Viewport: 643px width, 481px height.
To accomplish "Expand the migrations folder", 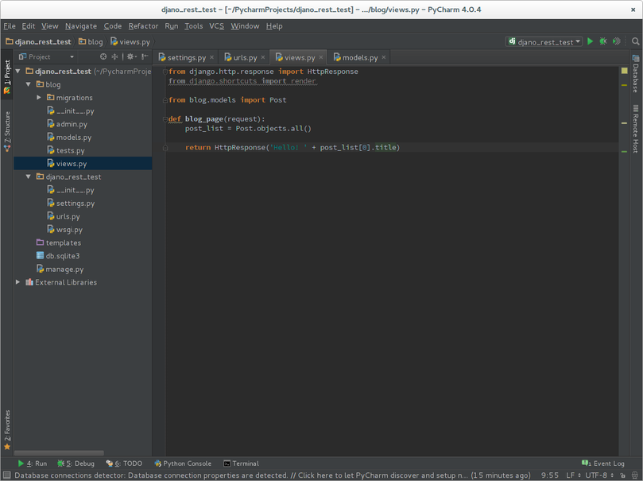I will tap(38, 98).
